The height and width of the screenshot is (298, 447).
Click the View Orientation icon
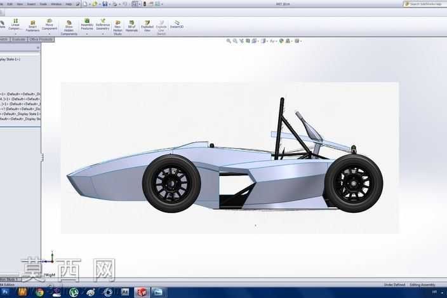click(x=254, y=41)
